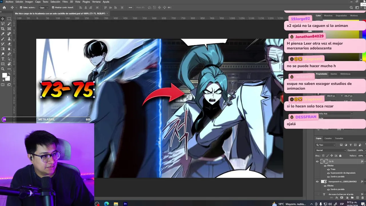Image resolution: width=366 pixels, height=206 pixels.
Task: Select the Spot Healing Brush tool
Action: [9, 34]
